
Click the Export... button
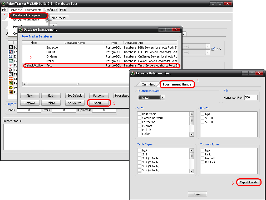point(98,103)
